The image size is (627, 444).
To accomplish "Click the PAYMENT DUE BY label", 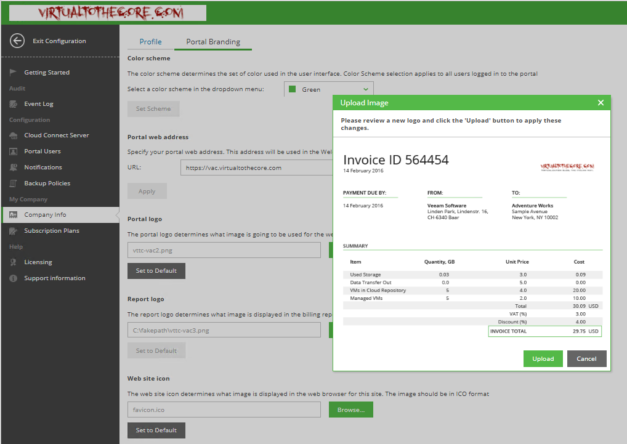I will click(365, 193).
